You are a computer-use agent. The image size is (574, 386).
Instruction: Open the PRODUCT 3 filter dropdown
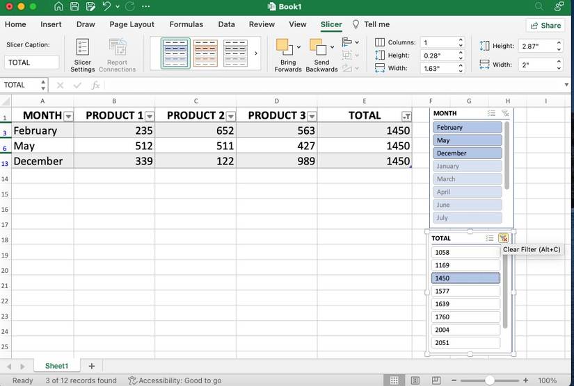point(312,116)
